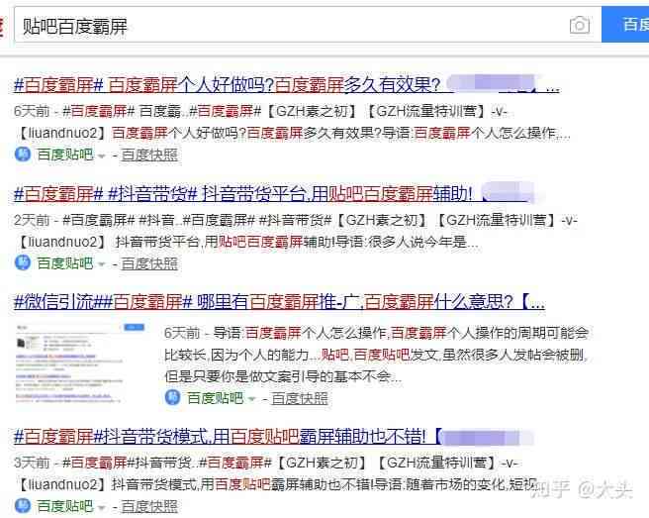Open 百度快照 for 哪里有百度霸屏推-广 result
Screen dimensions: 649x518
coord(300,398)
